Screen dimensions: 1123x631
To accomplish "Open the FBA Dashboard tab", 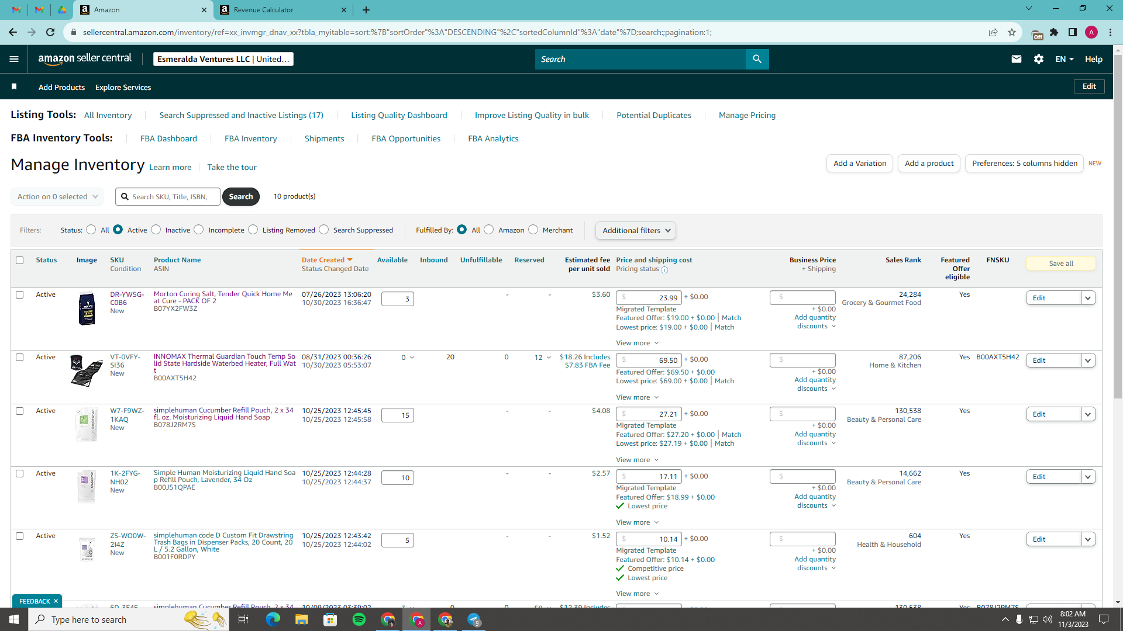I will 168,138.
